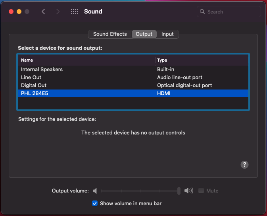Click the high volume speaker icon
The image size is (267, 216).
point(189,191)
